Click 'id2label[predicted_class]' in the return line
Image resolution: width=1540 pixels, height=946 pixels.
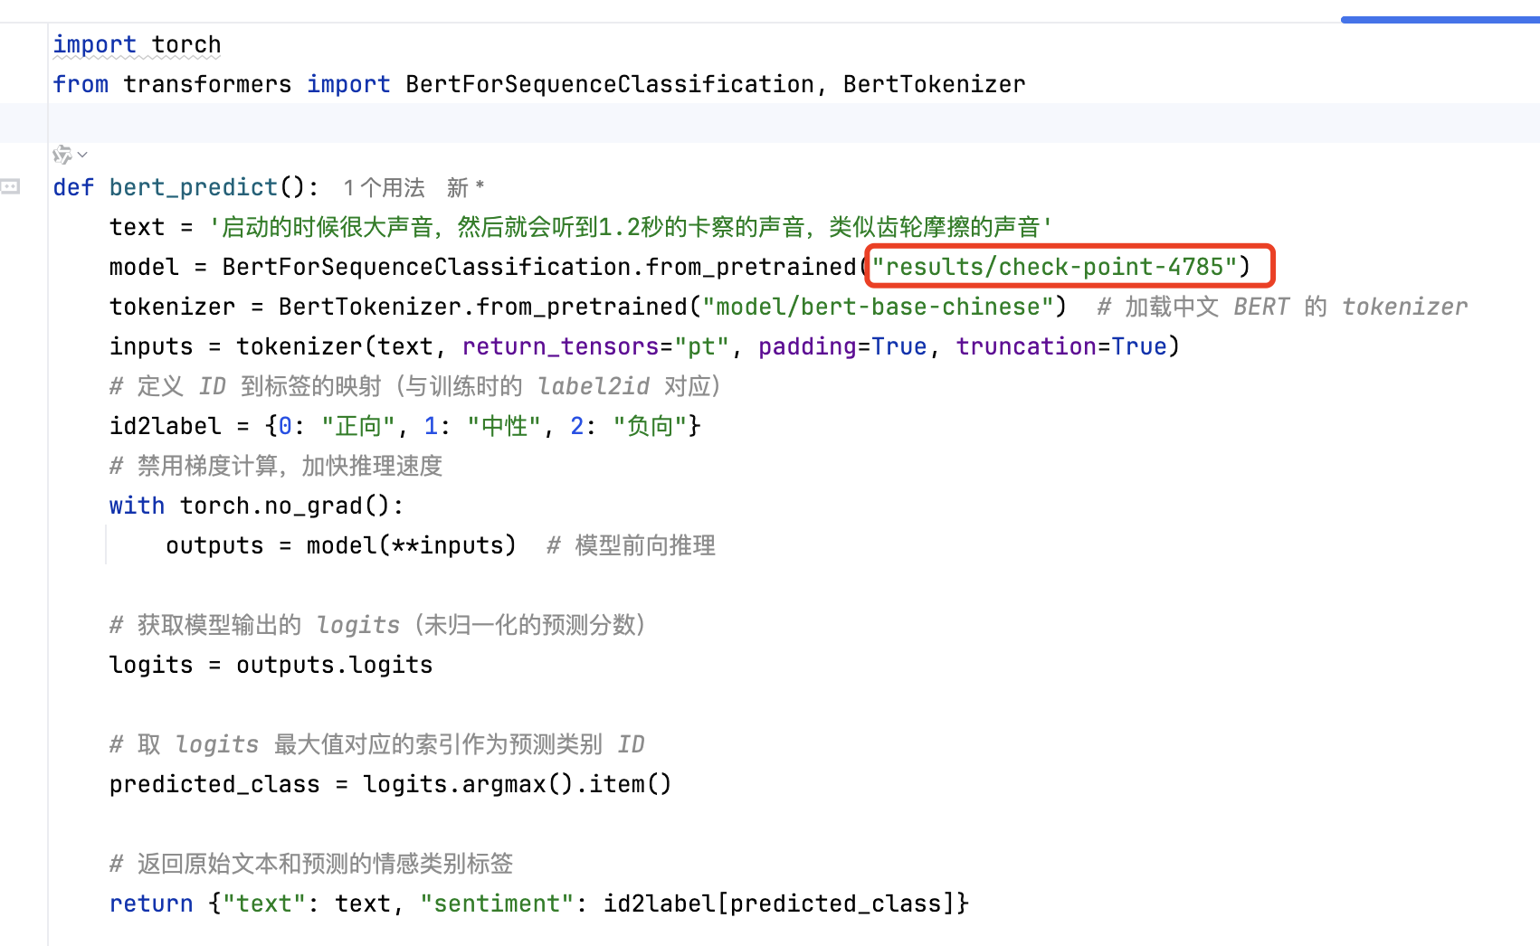[779, 903]
